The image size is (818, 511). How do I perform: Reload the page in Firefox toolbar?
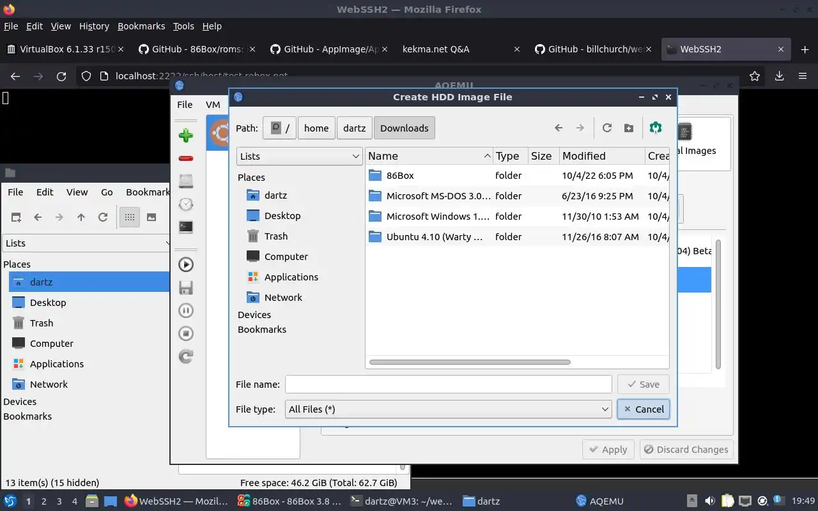(x=61, y=76)
